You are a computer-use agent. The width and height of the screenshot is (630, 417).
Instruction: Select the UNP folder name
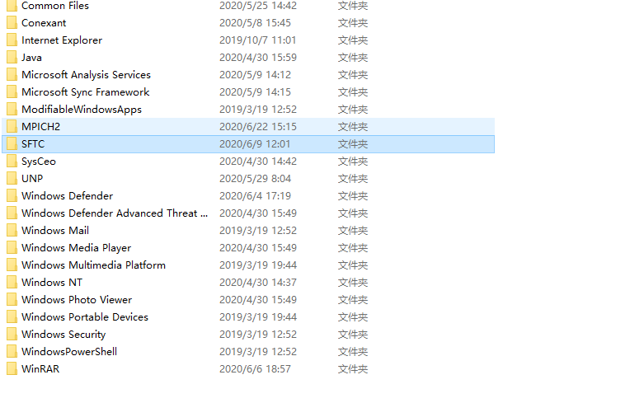(32, 178)
